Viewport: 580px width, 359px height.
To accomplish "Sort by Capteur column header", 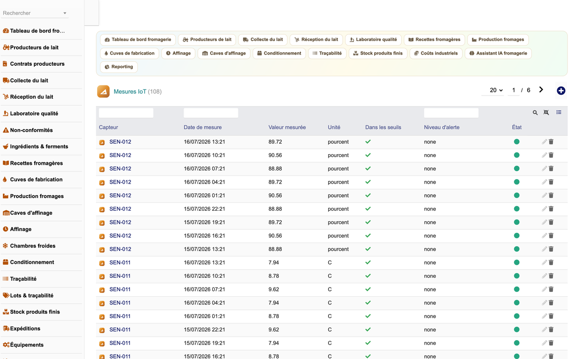I will pyautogui.click(x=109, y=128).
